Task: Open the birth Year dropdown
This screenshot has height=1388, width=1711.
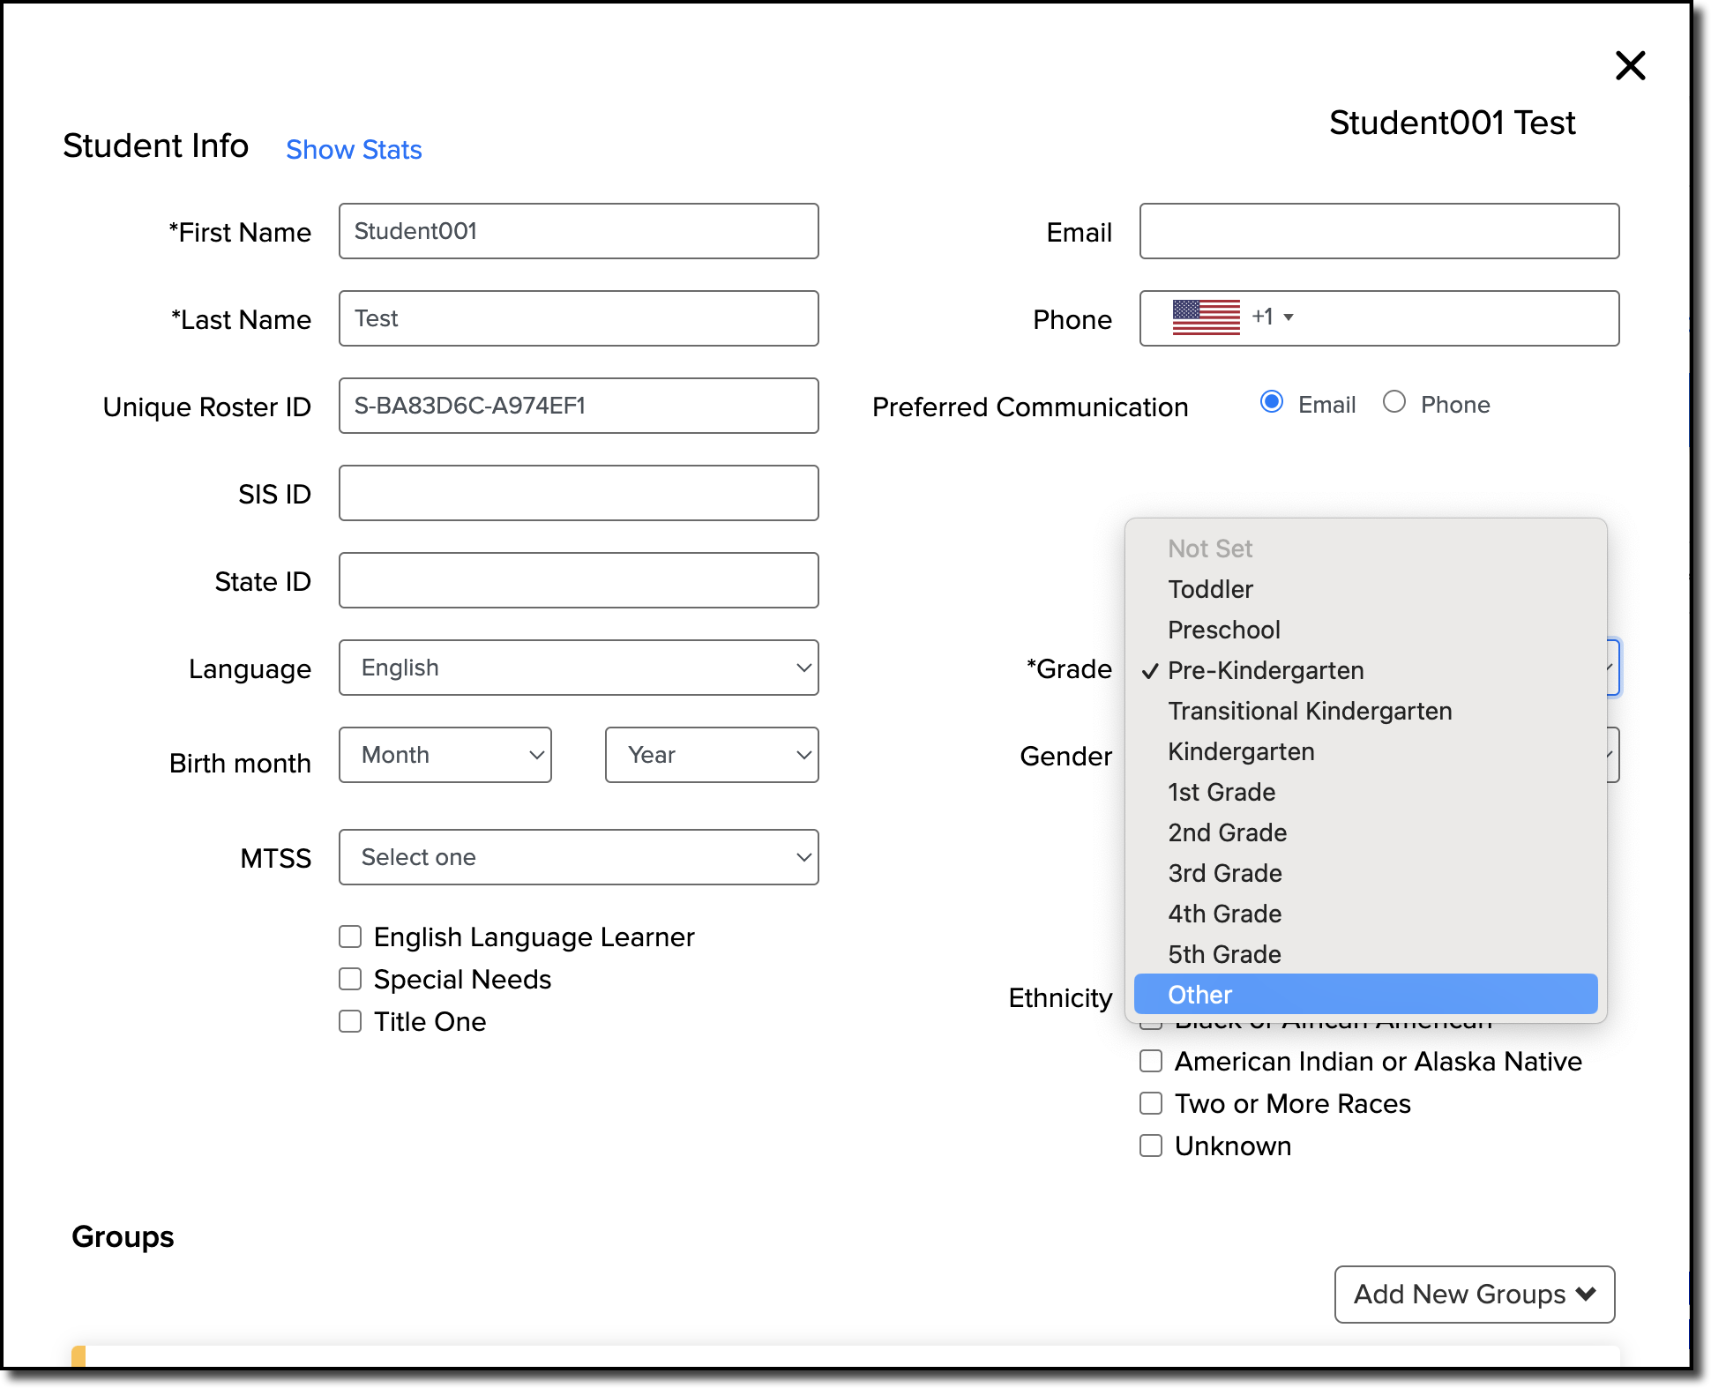Action: [x=712, y=755]
